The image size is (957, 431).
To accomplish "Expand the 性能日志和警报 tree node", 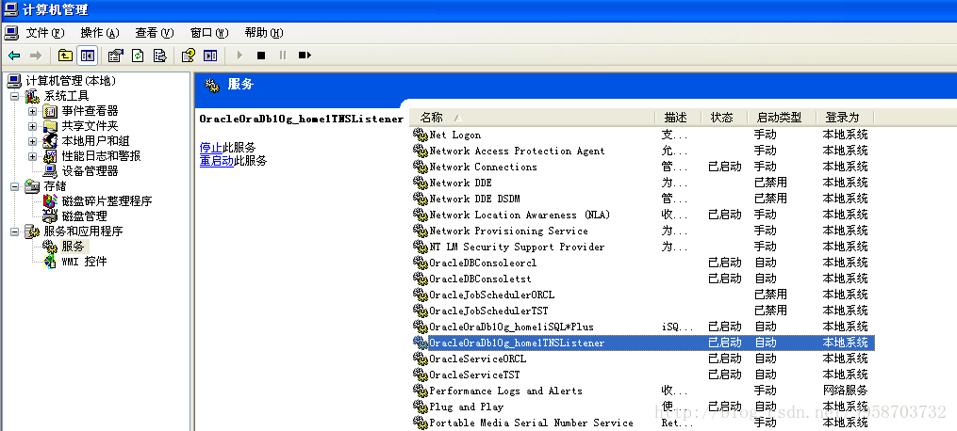I will 32,156.
